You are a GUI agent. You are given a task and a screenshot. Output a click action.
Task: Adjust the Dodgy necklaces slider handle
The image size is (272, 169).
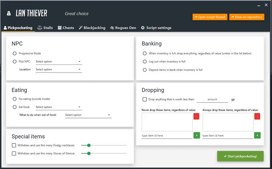click(89, 145)
